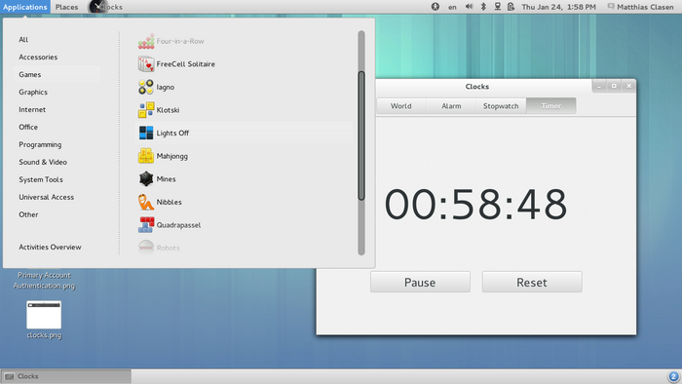The image size is (682, 384).
Task: Select the clocks.png desktop file thumbnail
Action: coord(44,315)
